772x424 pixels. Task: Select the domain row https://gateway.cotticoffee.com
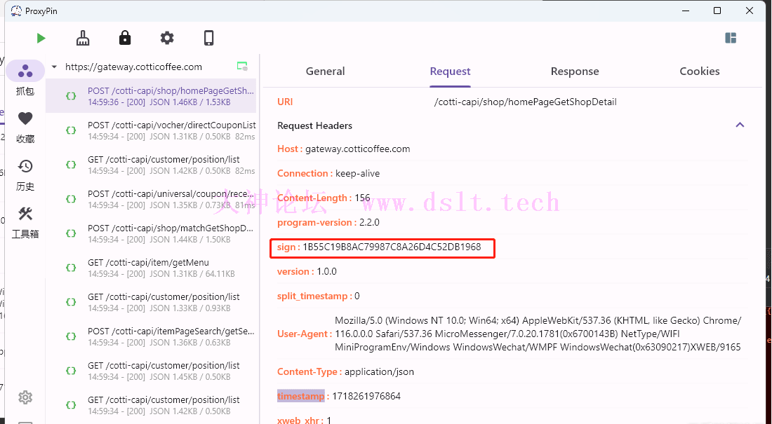tap(152, 67)
